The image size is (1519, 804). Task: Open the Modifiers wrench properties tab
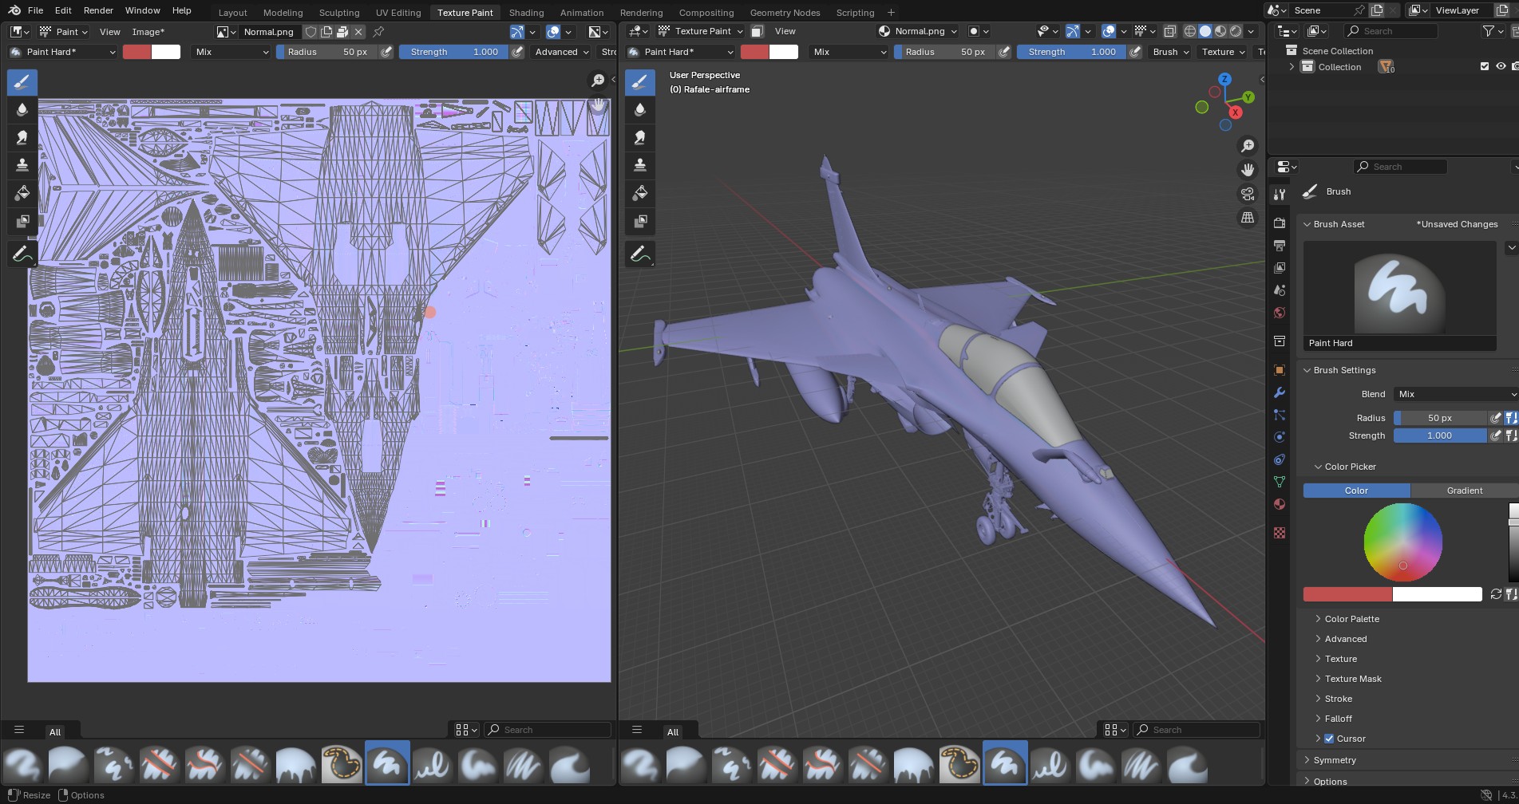tap(1280, 392)
